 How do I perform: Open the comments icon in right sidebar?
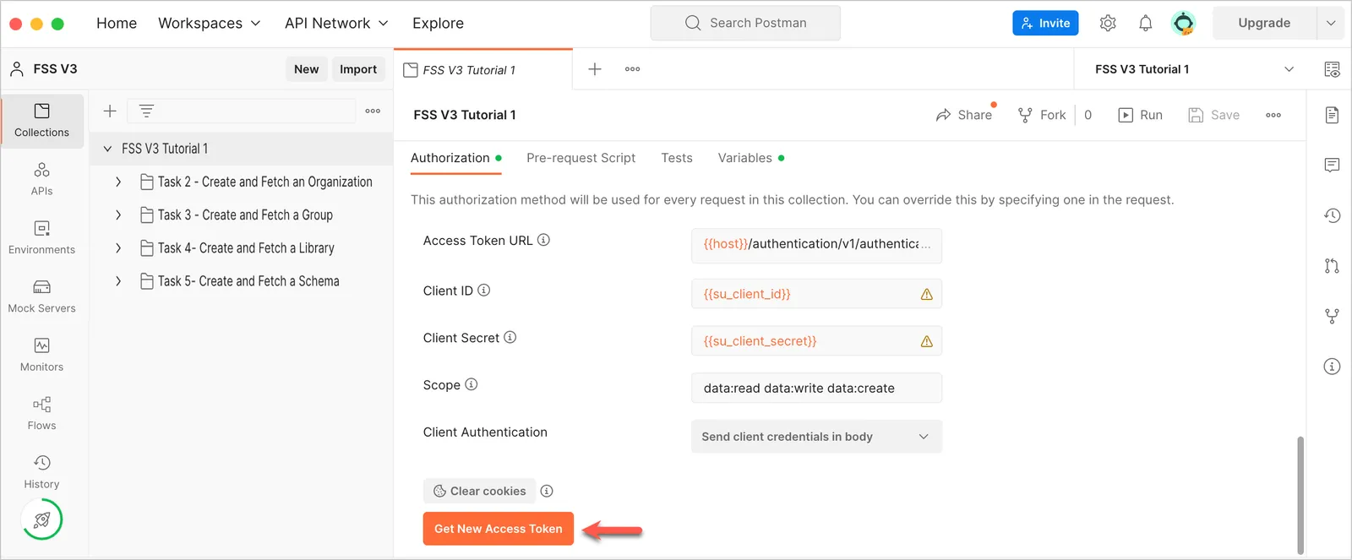click(x=1332, y=165)
